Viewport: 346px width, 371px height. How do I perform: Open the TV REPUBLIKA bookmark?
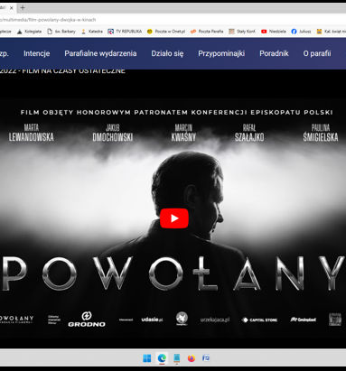click(x=125, y=32)
